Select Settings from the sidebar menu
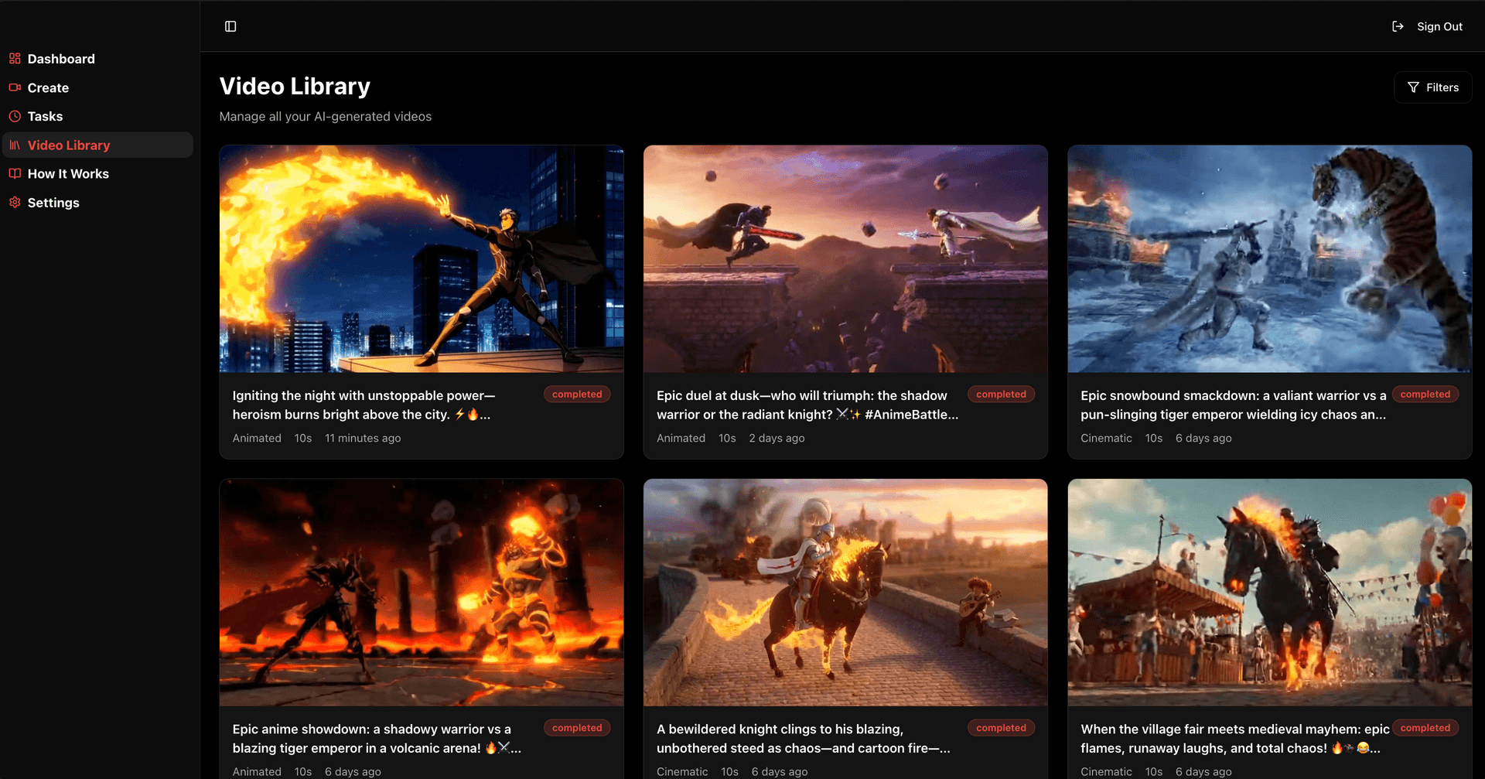Image resolution: width=1485 pixels, height=779 pixels. (x=53, y=202)
